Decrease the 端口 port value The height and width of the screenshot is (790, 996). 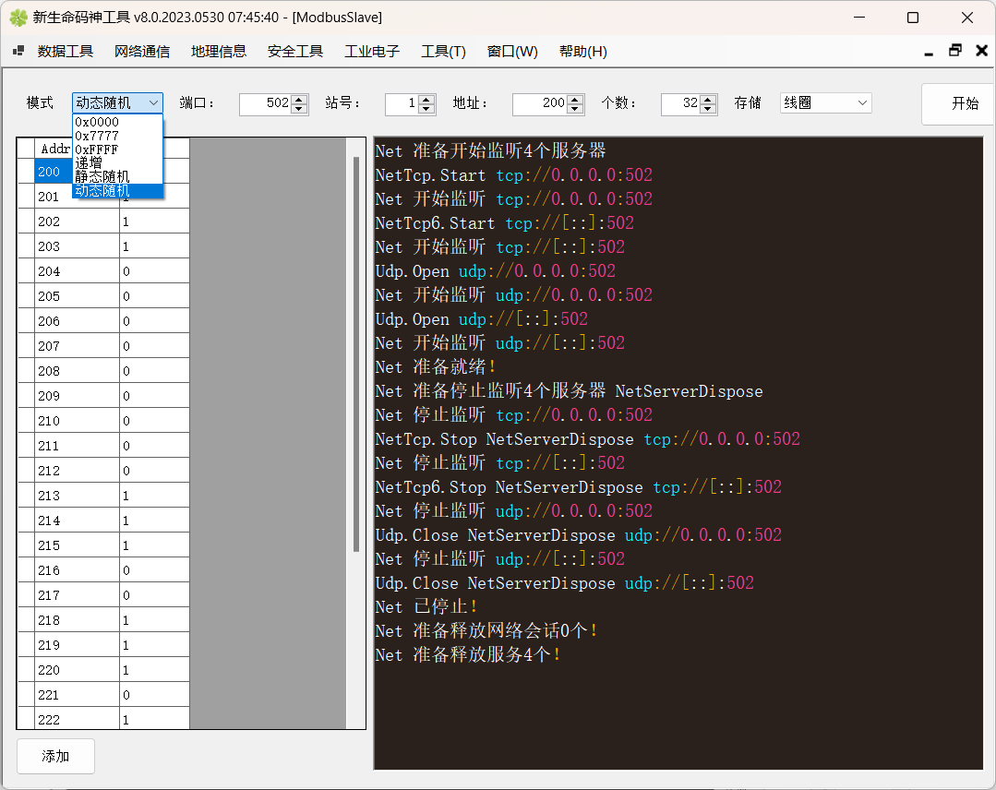pos(300,109)
